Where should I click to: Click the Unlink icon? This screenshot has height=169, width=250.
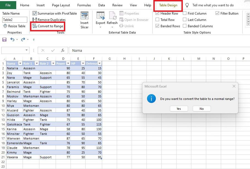click(121, 26)
